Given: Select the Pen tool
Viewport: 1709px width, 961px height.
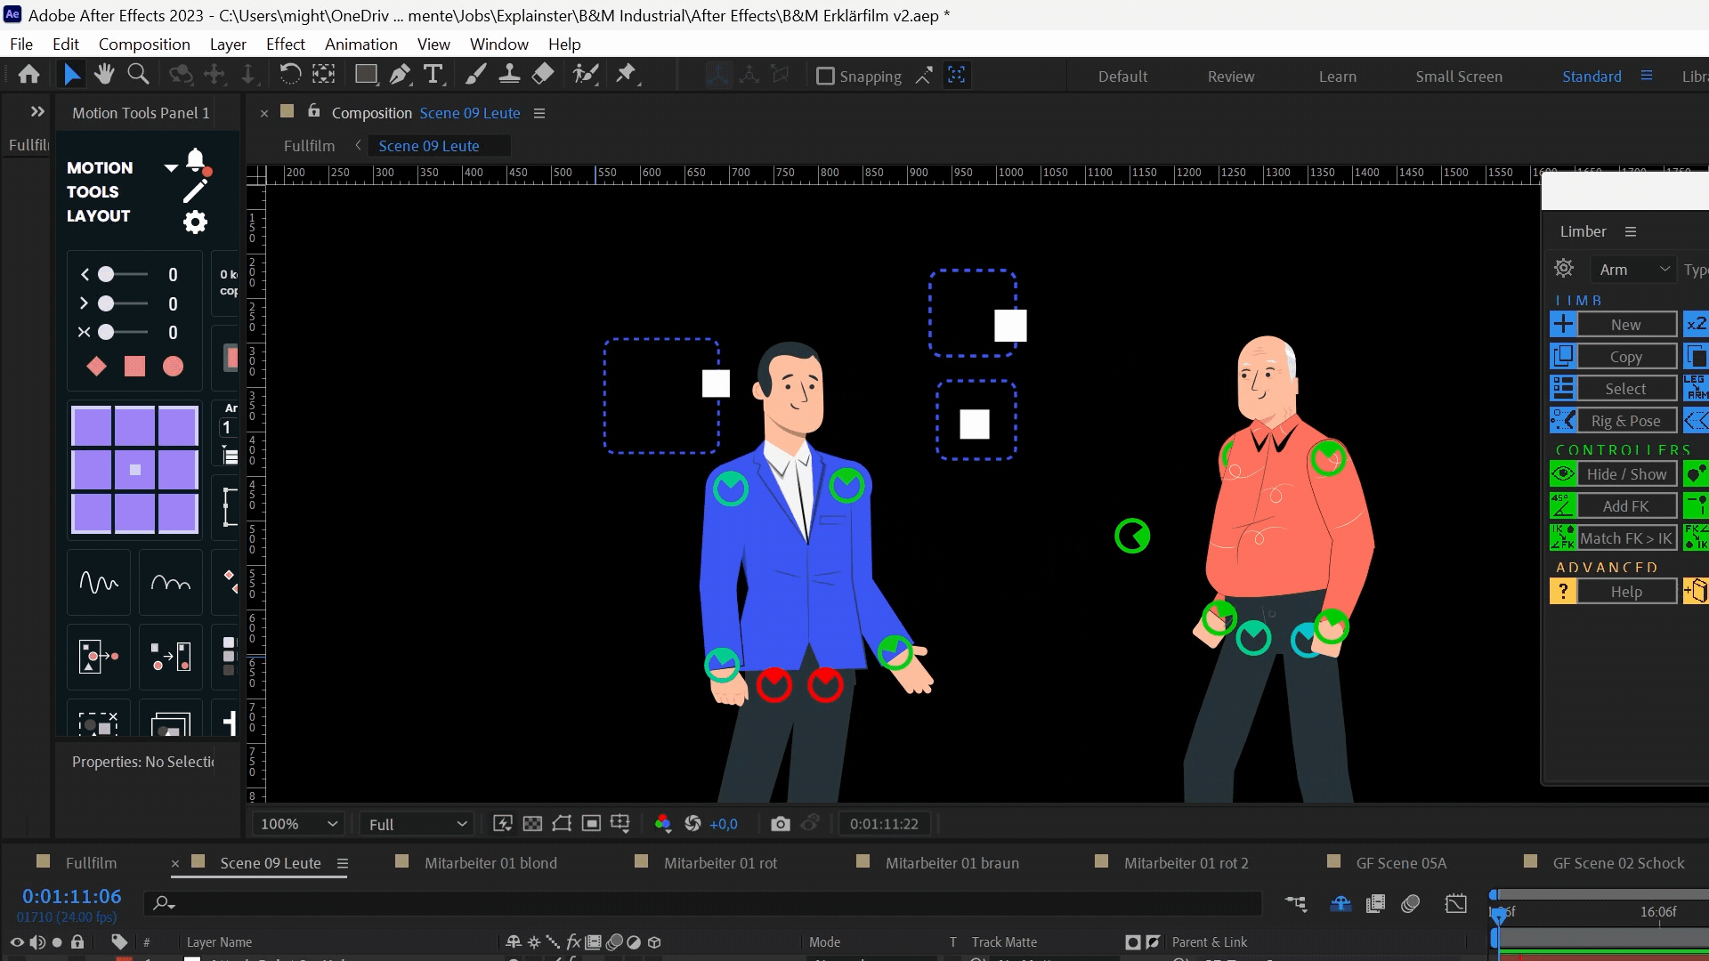Looking at the screenshot, I should (400, 75).
